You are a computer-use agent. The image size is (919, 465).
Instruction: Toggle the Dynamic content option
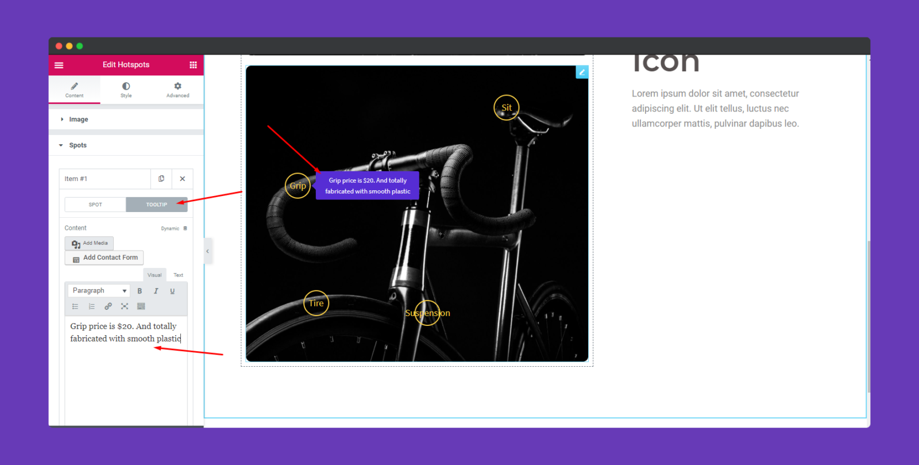(174, 228)
